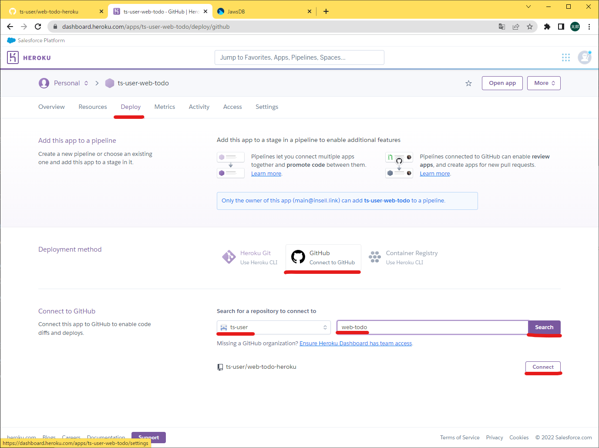The image size is (599, 448).
Task: Click the Open app button
Action: pyautogui.click(x=502, y=83)
